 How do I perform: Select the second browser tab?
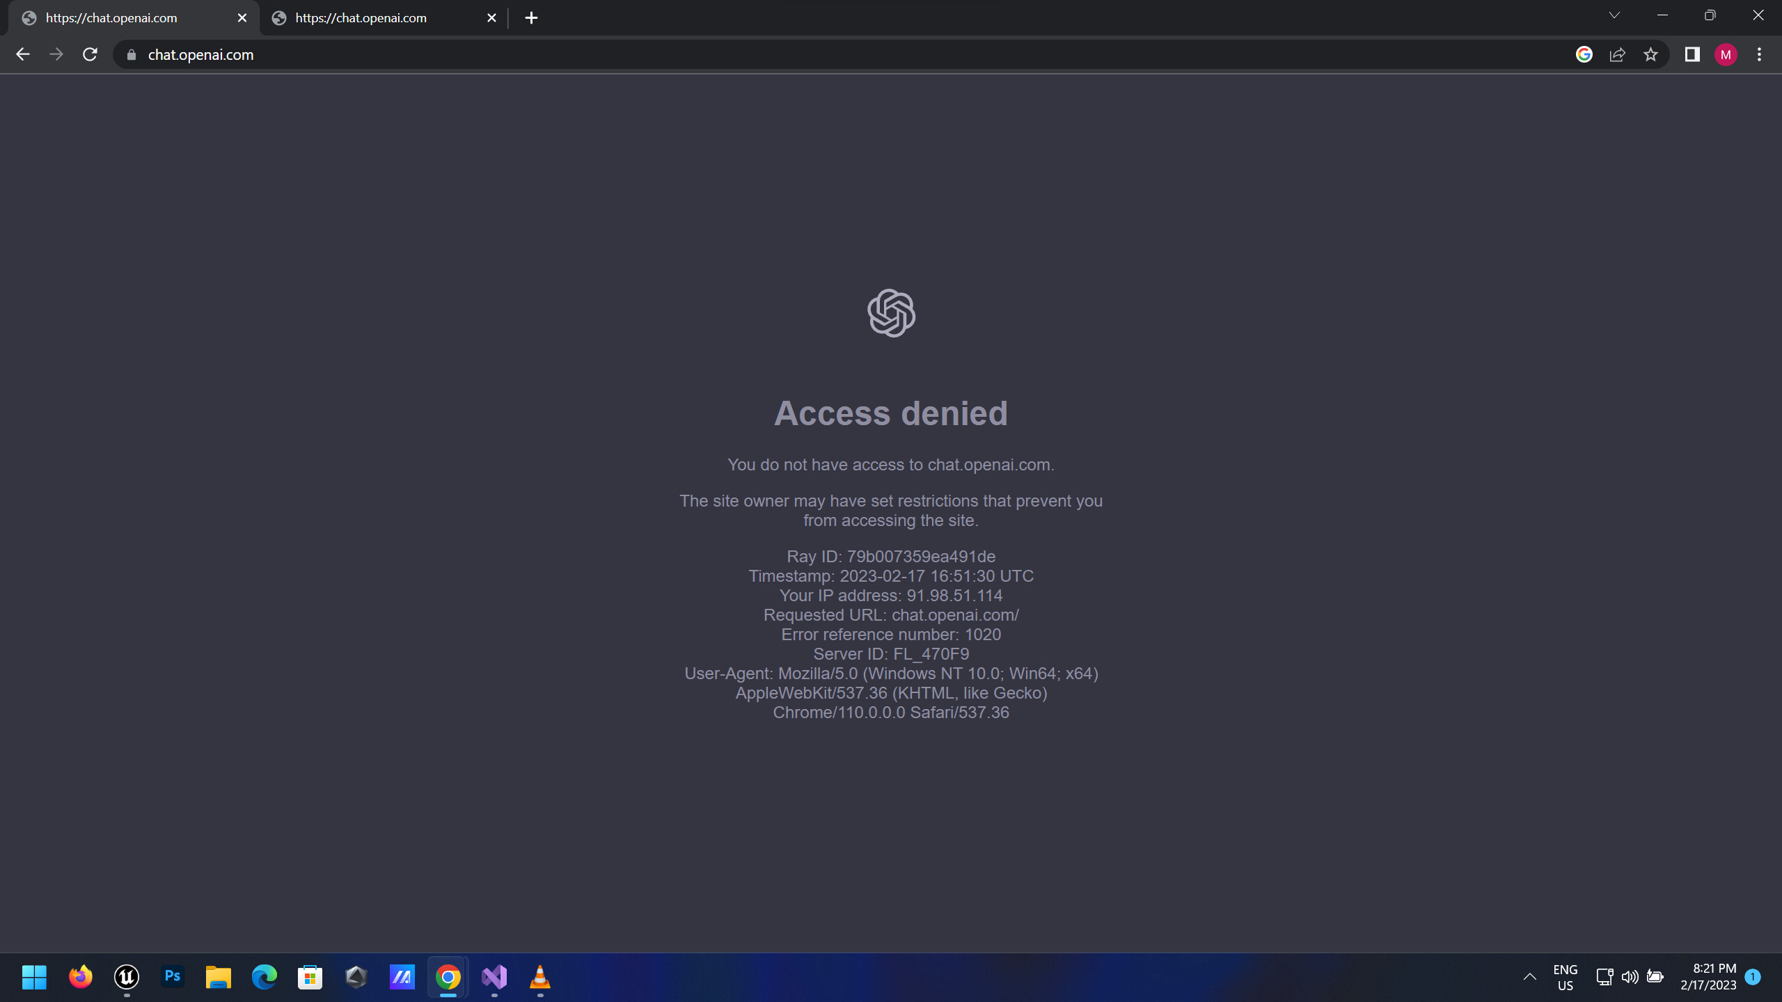point(362,17)
